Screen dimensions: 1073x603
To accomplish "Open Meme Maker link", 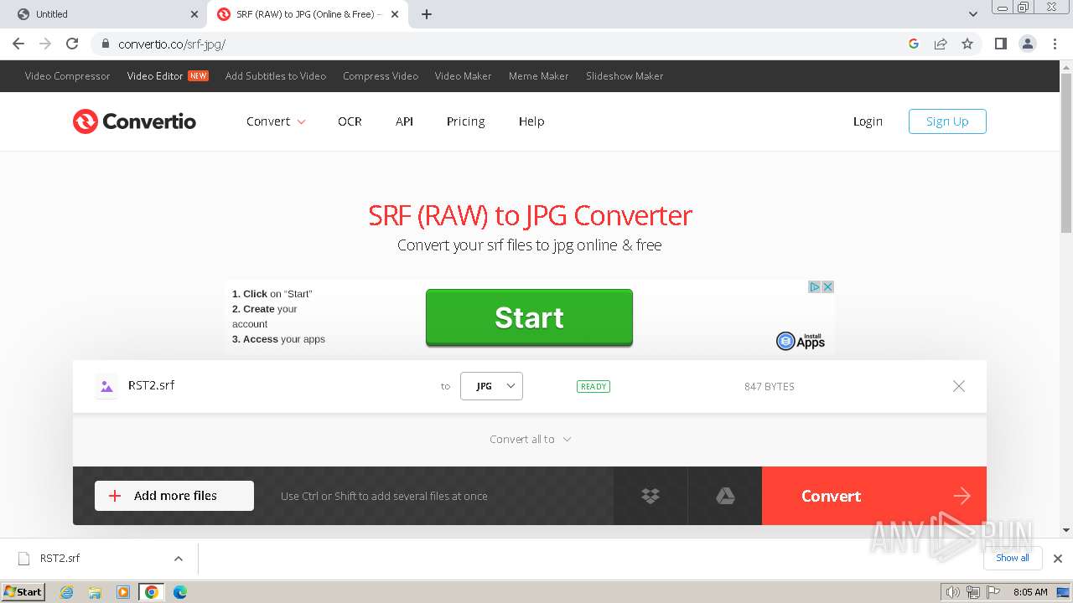I will tap(538, 76).
